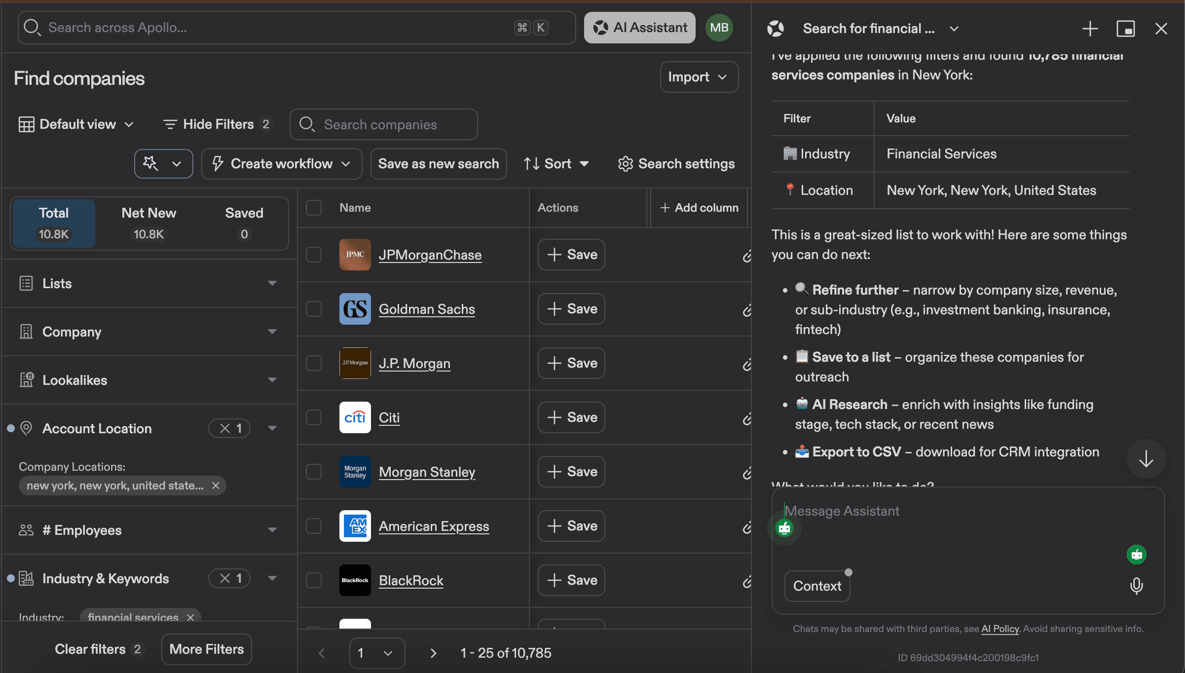Start a new chat with plus icon
Screen dimensions: 1185x673
pos(1090,29)
